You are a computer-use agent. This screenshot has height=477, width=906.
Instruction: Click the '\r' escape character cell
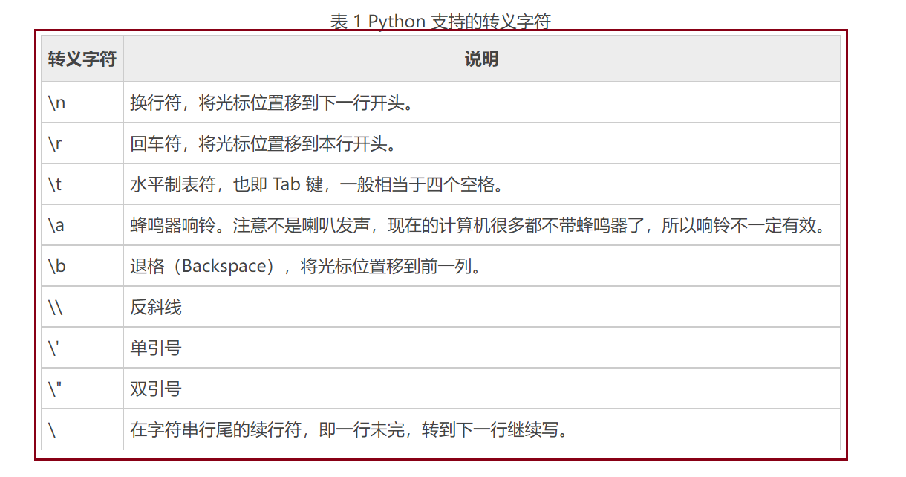pos(82,143)
